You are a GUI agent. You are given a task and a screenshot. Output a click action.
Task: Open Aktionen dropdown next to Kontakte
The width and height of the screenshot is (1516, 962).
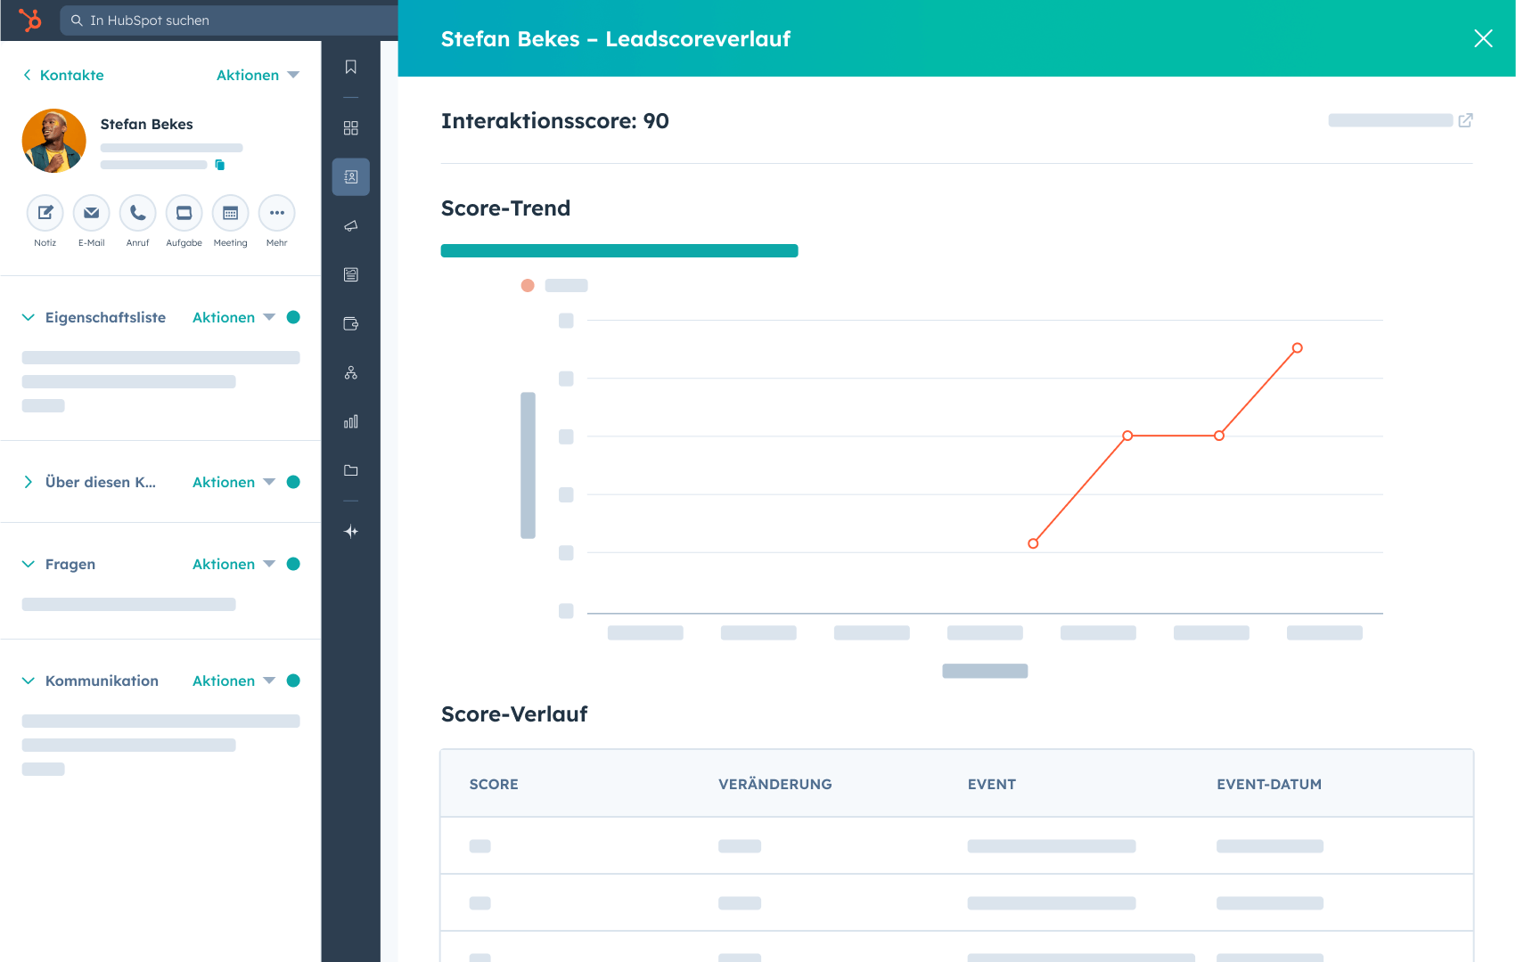pyautogui.click(x=257, y=75)
